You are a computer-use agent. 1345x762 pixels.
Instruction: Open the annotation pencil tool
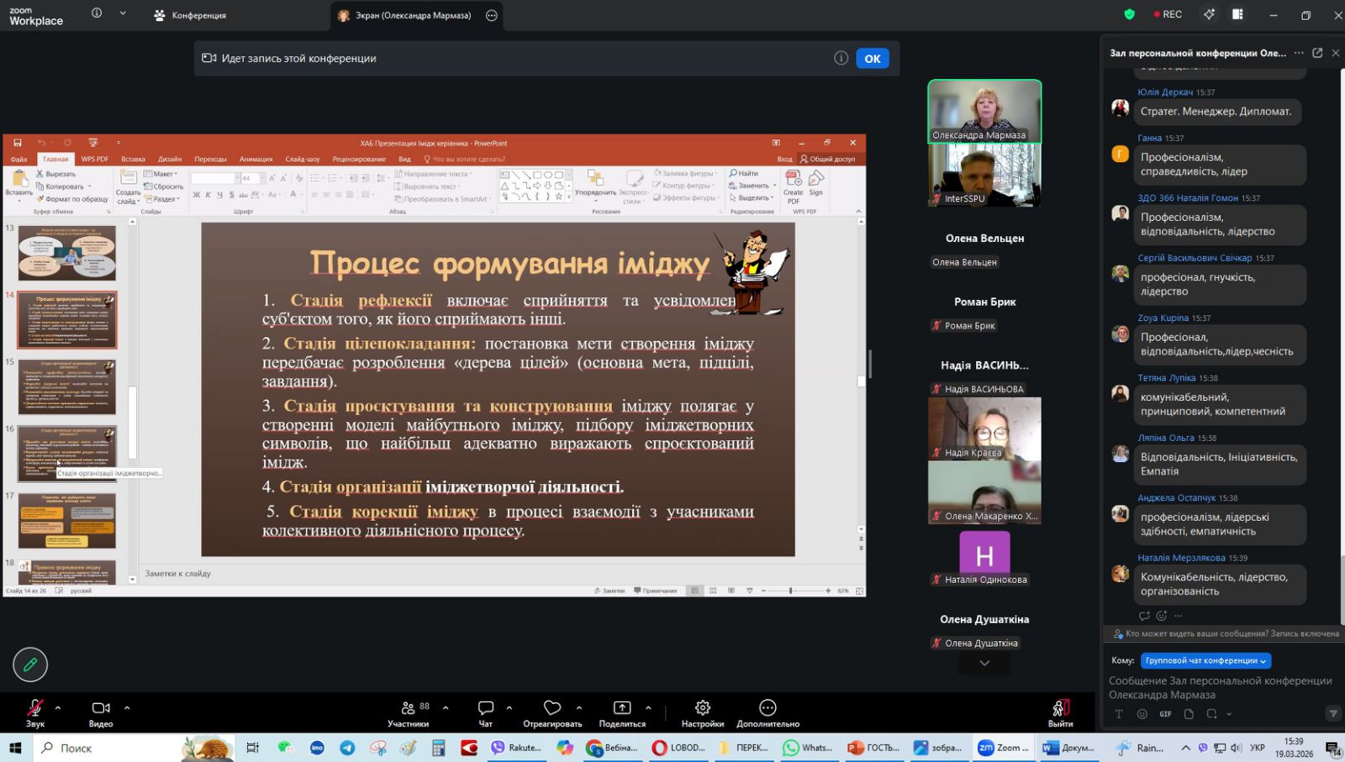(30, 665)
